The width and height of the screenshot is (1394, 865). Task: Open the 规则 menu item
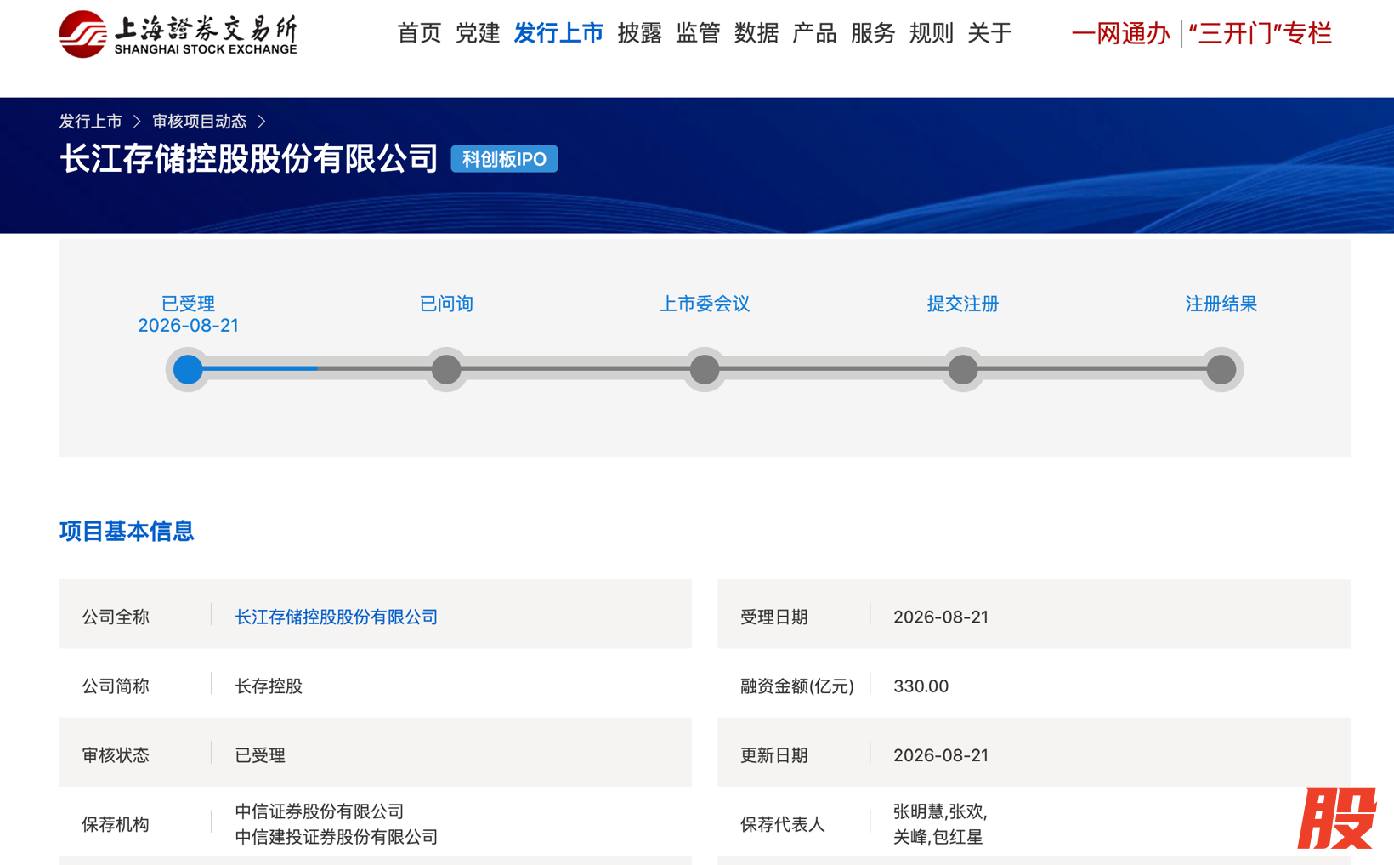coord(931,33)
